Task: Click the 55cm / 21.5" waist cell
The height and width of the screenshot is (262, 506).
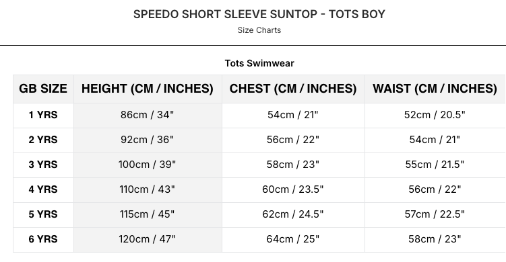Action: [x=435, y=165]
